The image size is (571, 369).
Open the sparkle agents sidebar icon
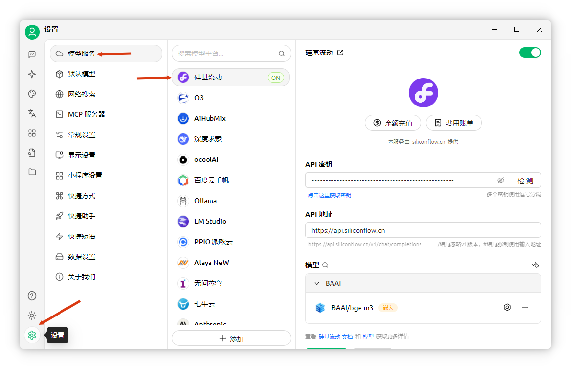coord(32,74)
